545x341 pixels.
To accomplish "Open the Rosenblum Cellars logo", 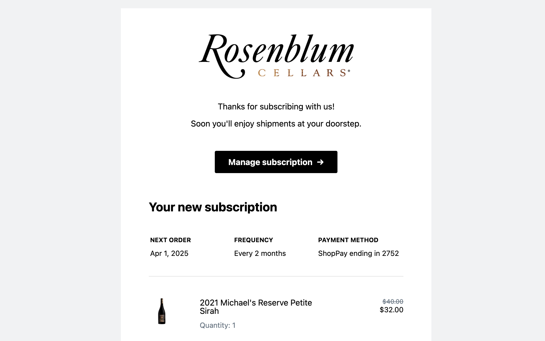I will pos(276,56).
